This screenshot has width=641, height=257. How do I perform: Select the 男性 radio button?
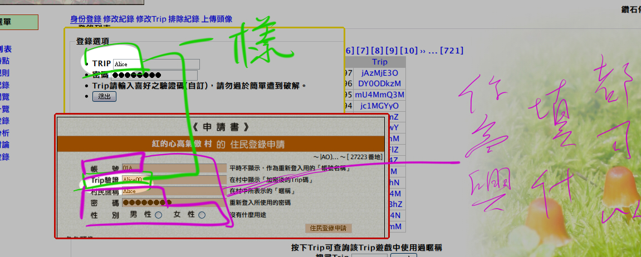tap(158, 215)
